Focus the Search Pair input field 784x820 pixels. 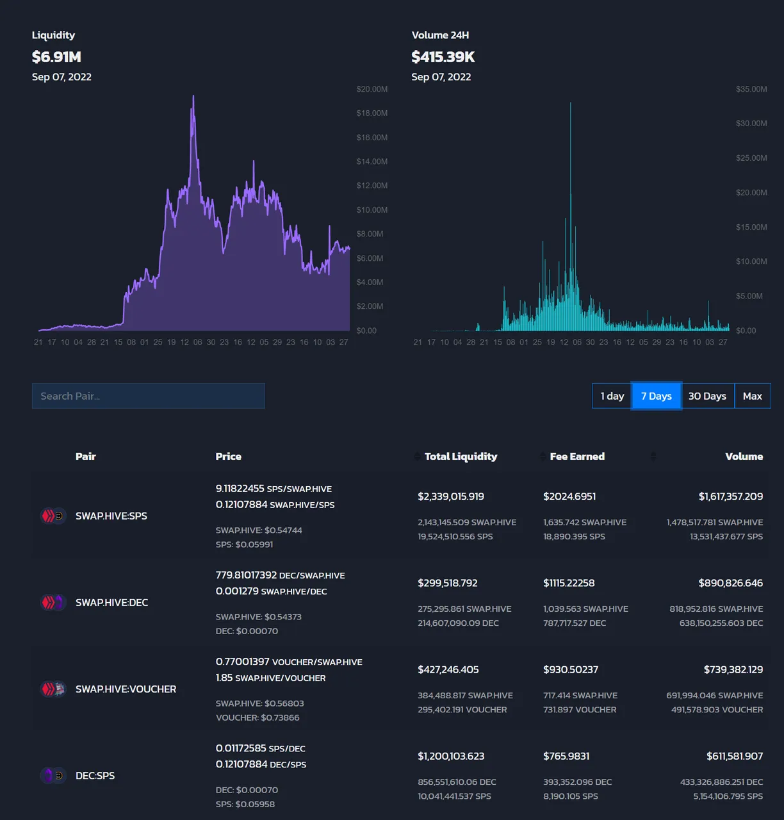pyautogui.click(x=149, y=396)
